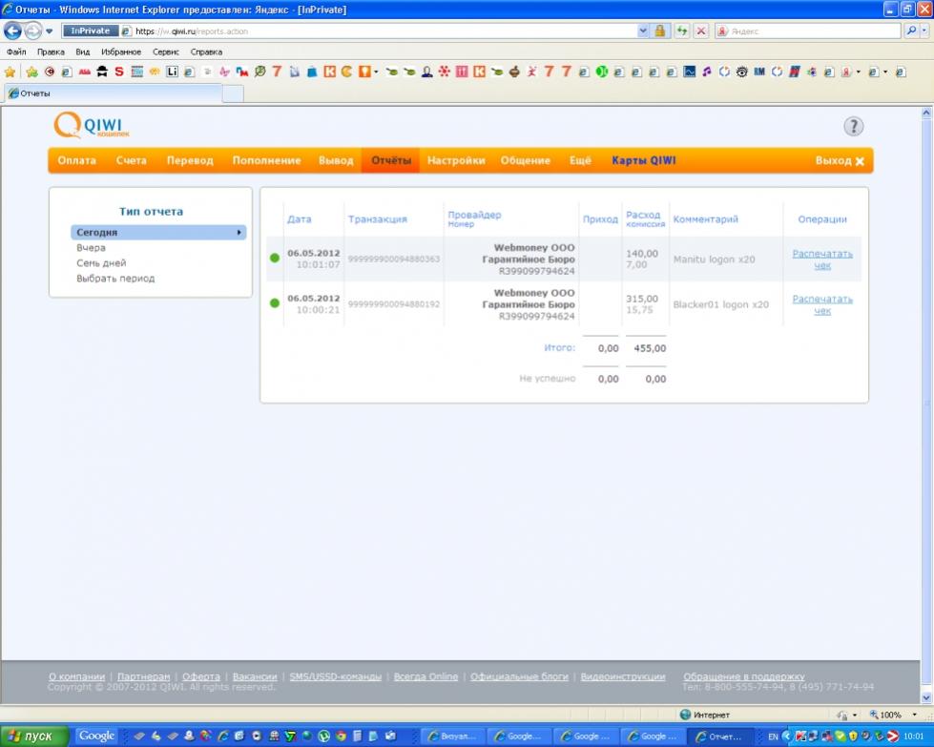Click the browser back arrow button

click(13, 31)
